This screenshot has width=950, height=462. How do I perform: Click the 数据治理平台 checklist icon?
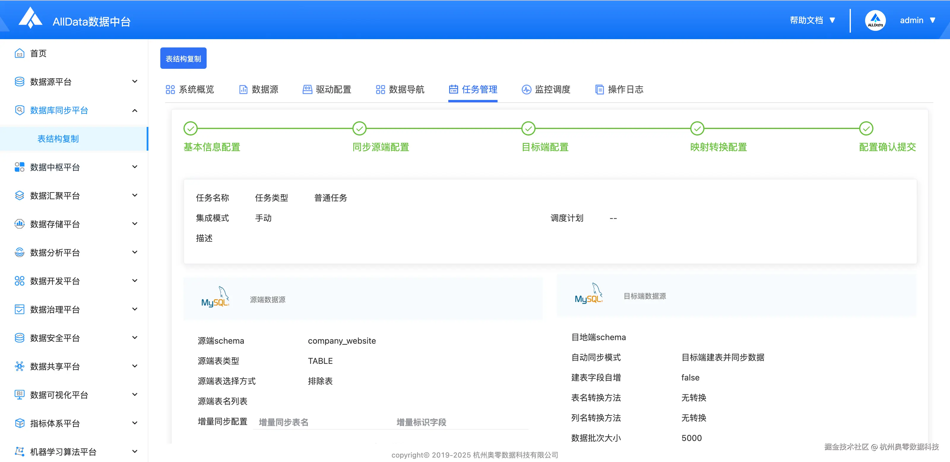(20, 310)
